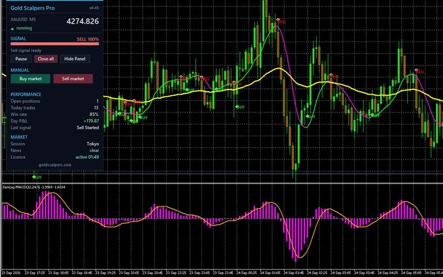Click the SIGNAL section heading
The height and width of the screenshot is (277, 443).
click(x=18, y=39)
